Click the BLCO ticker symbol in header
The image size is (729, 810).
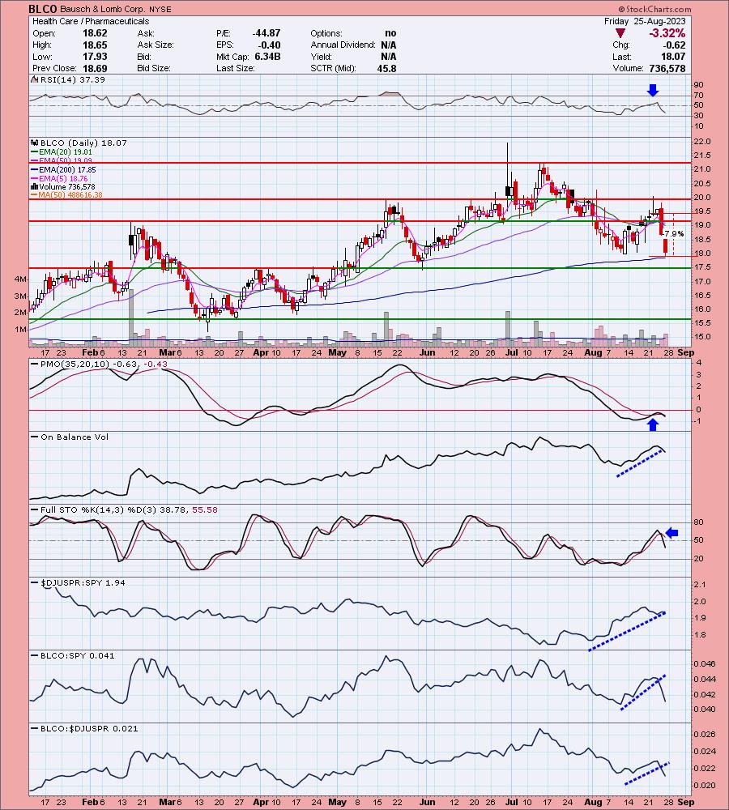43,9
